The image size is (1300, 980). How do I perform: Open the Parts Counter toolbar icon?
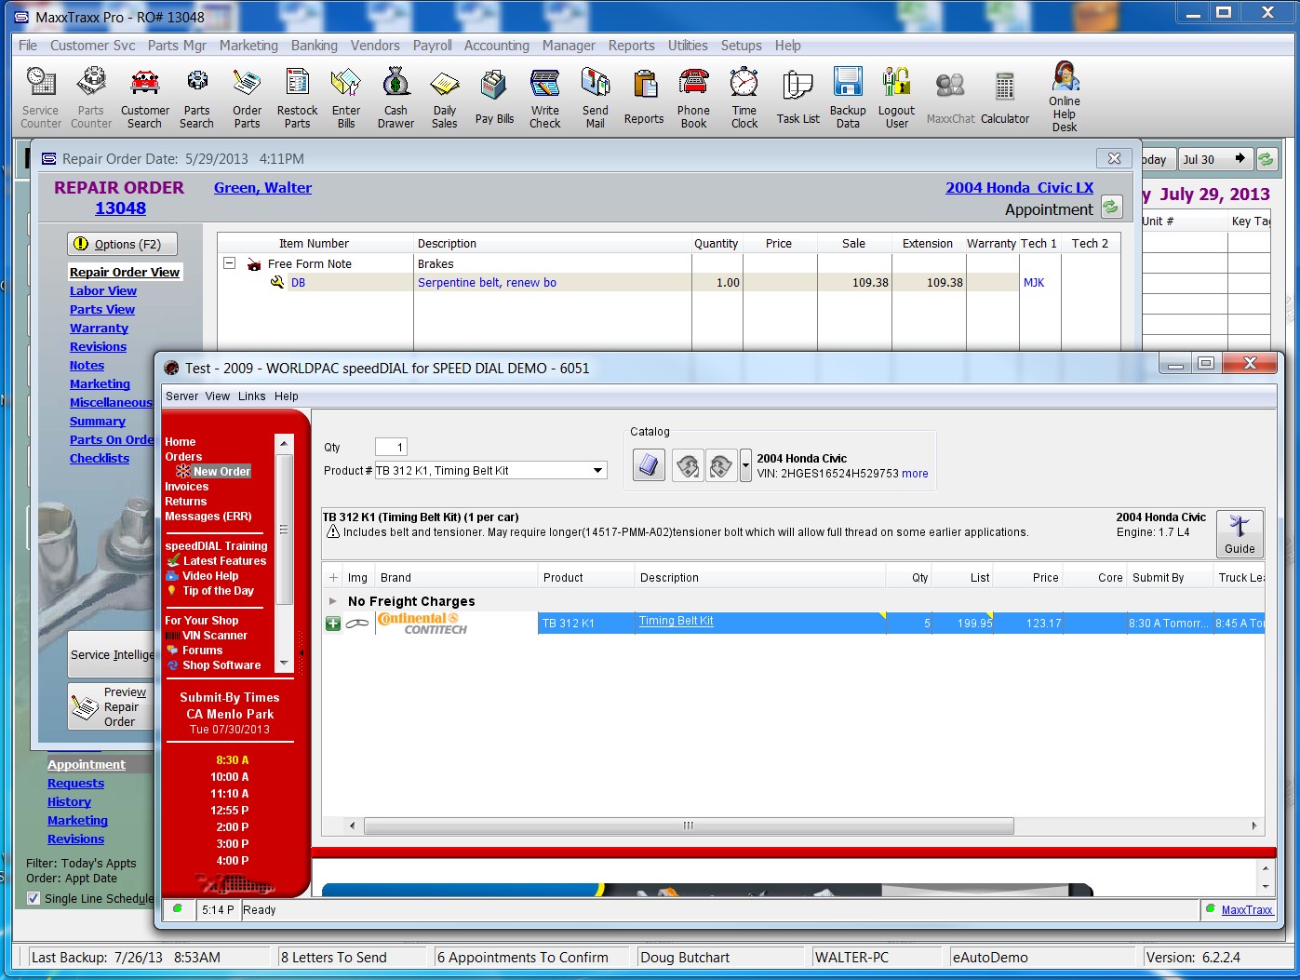[x=91, y=98]
